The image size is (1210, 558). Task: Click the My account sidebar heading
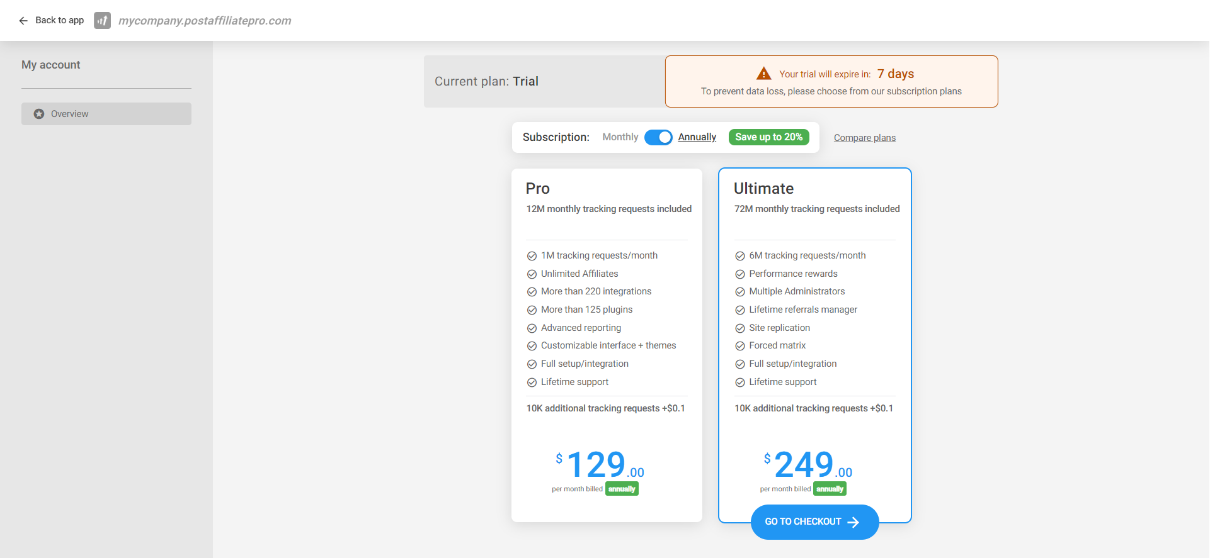point(50,65)
